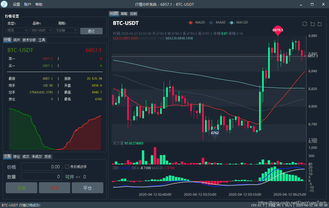
Task: Open the 账户 menu
Action: [x=28, y=4]
